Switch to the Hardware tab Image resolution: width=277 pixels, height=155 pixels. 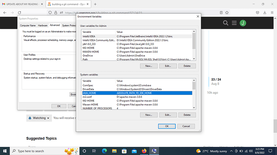pos(43,26)
